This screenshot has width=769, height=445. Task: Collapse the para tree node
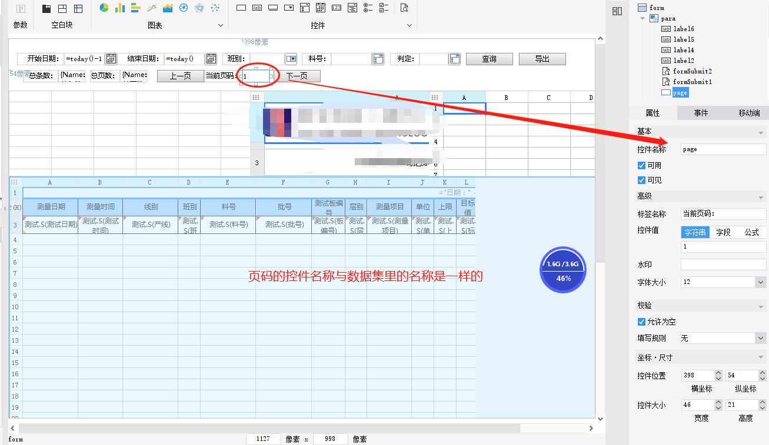[643, 18]
